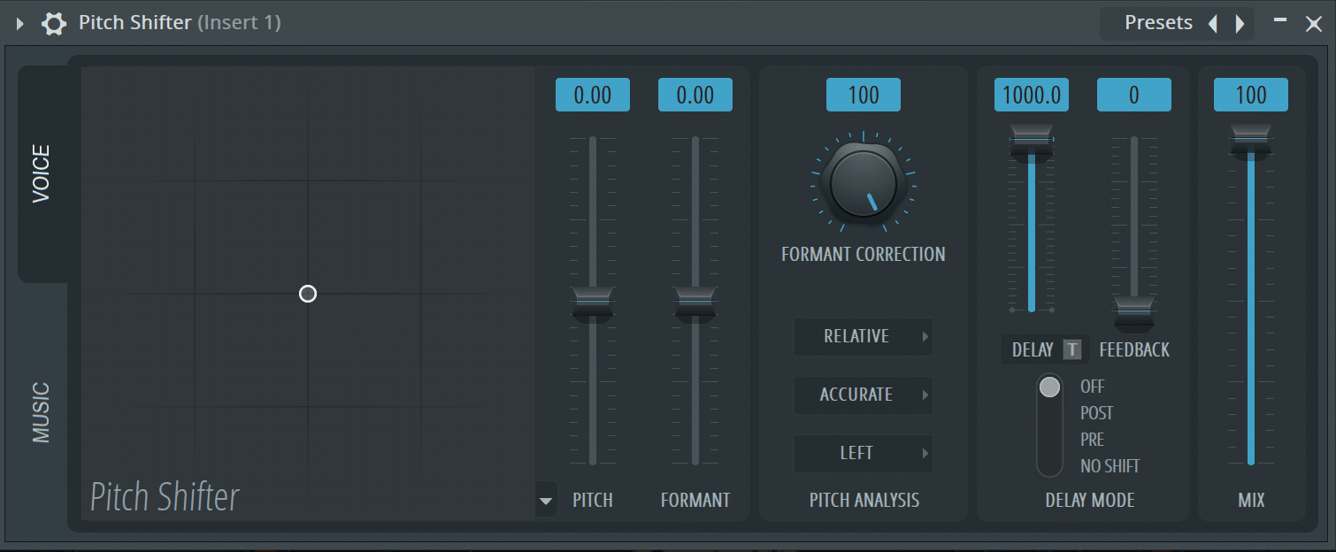This screenshot has width=1336, height=552.
Task: Click the PITCH value field 0.00
Action: (x=593, y=95)
